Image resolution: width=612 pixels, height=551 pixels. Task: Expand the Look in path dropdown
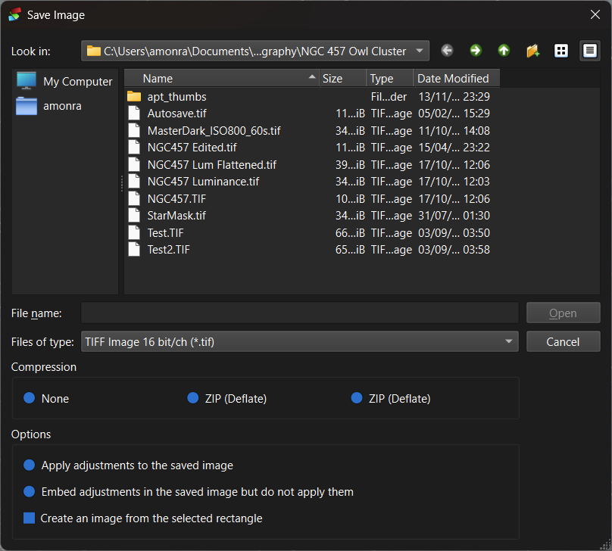point(420,51)
